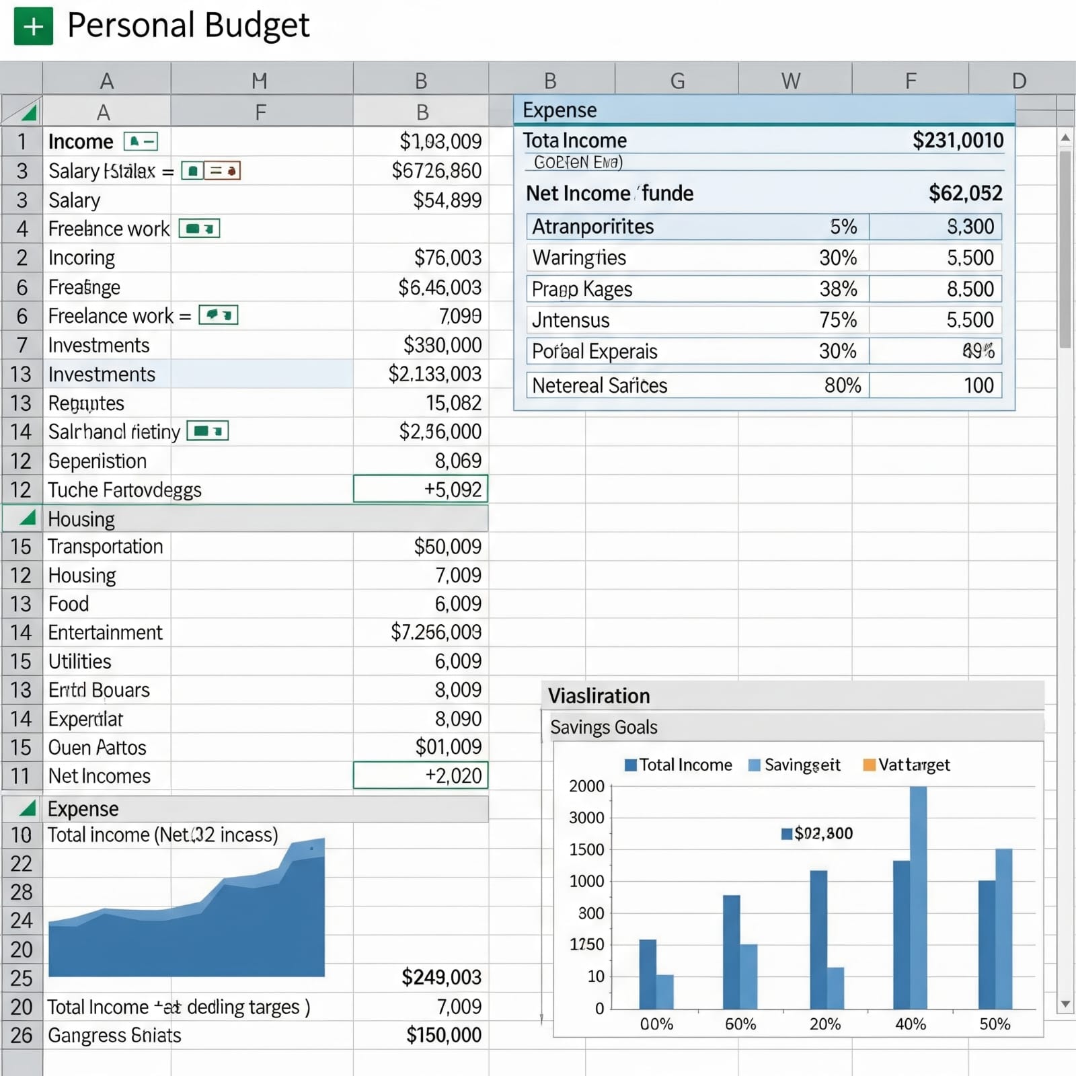Click the icon next to Salary Hstalax
This screenshot has width=1076, height=1076.
click(x=210, y=171)
